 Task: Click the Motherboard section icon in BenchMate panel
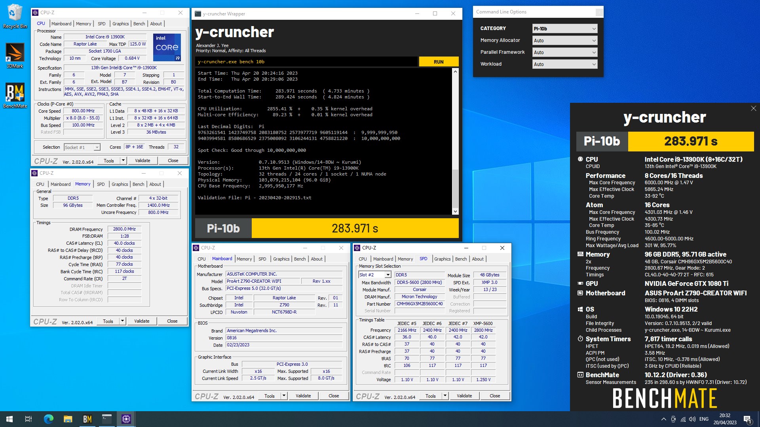(580, 293)
